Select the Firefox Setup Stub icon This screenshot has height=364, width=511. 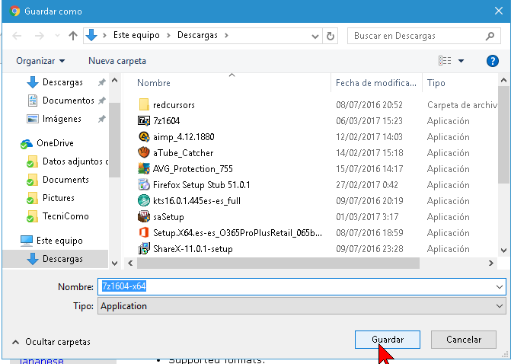click(x=144, y=185)
